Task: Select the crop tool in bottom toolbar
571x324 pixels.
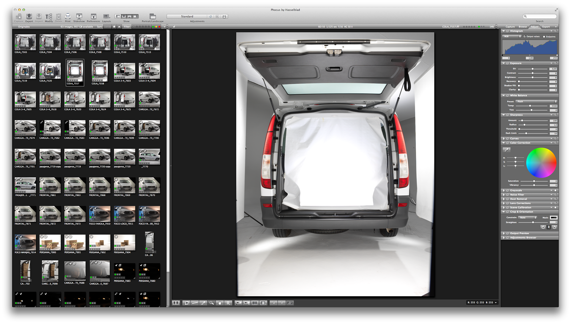Action: [187, 303]
